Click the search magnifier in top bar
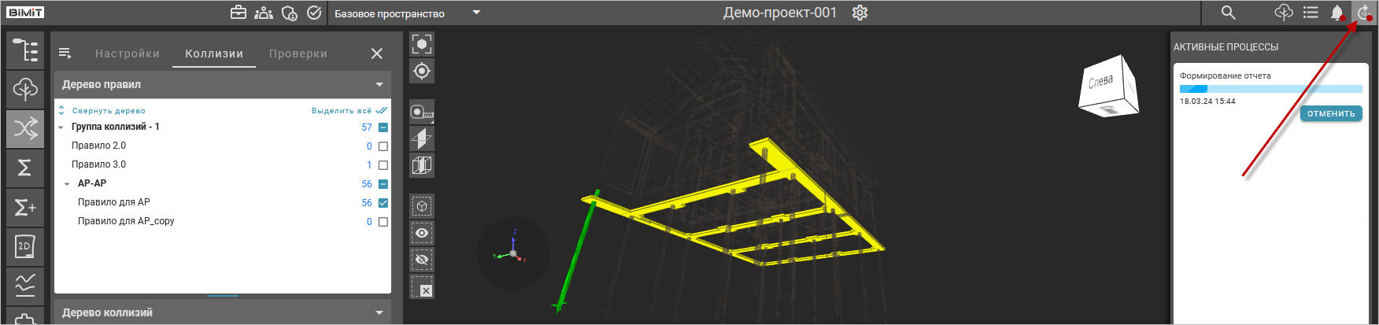This screenshot has width=1379, height=325. click(x=1228, y=13)
